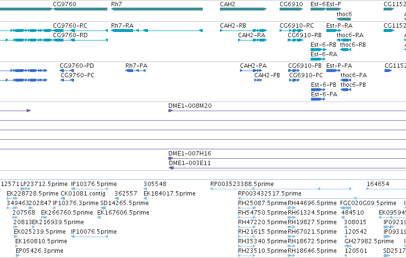406x258 pixels.
Task: Open transcript CG9760-RC label
Action: (70, 26)
